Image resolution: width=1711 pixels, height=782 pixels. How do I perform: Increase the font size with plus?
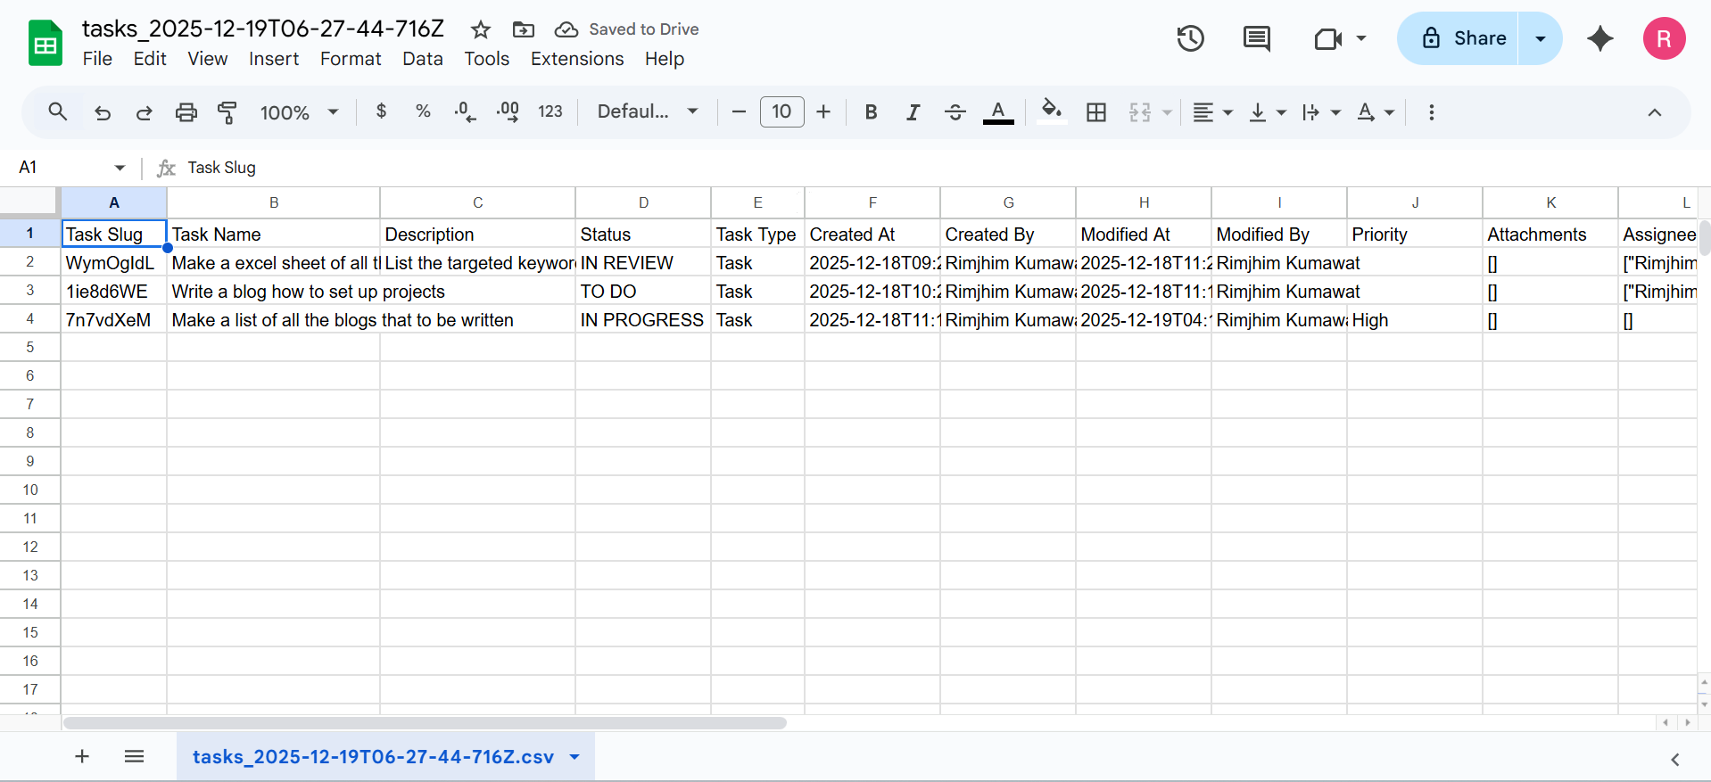point(823,111)
